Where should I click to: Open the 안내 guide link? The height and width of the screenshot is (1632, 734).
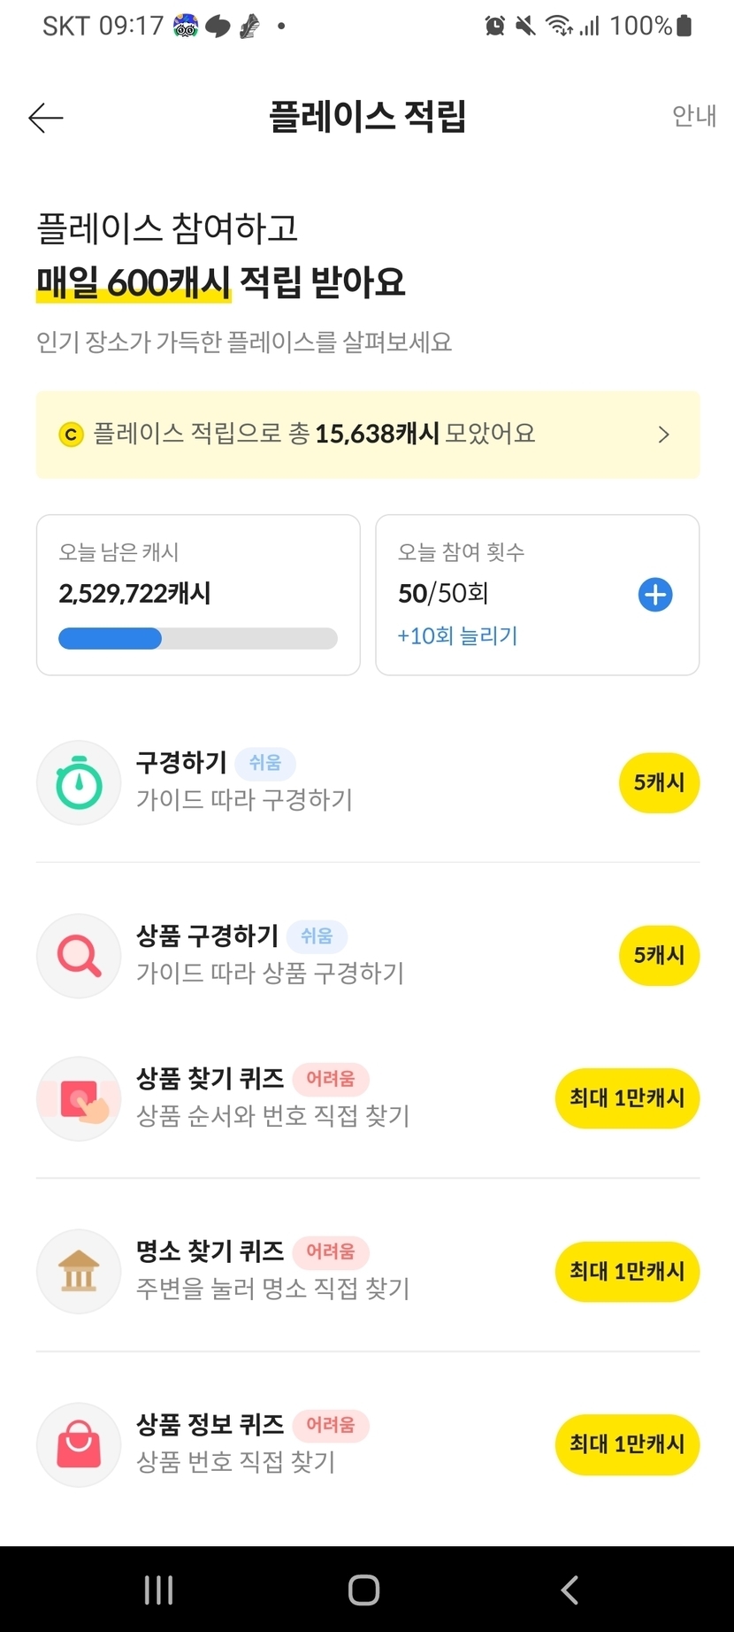click(x=694, y=116)
